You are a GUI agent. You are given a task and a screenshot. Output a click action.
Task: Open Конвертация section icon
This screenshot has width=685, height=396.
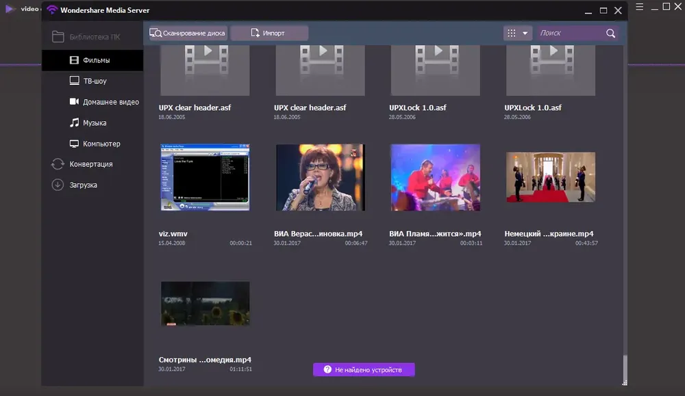(58, 164)
